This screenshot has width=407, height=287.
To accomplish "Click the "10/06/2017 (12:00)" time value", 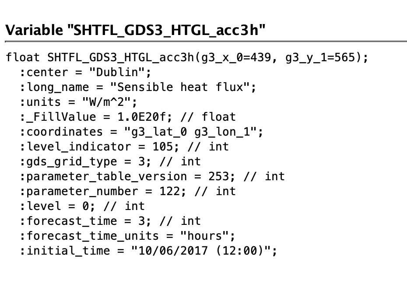I will pos(196,251).
